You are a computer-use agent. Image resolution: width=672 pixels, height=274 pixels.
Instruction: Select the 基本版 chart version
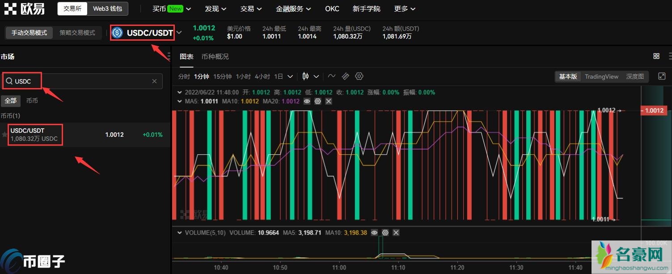568,76
